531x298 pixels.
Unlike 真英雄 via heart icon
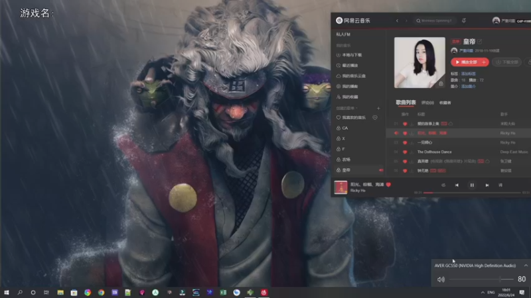405,162
